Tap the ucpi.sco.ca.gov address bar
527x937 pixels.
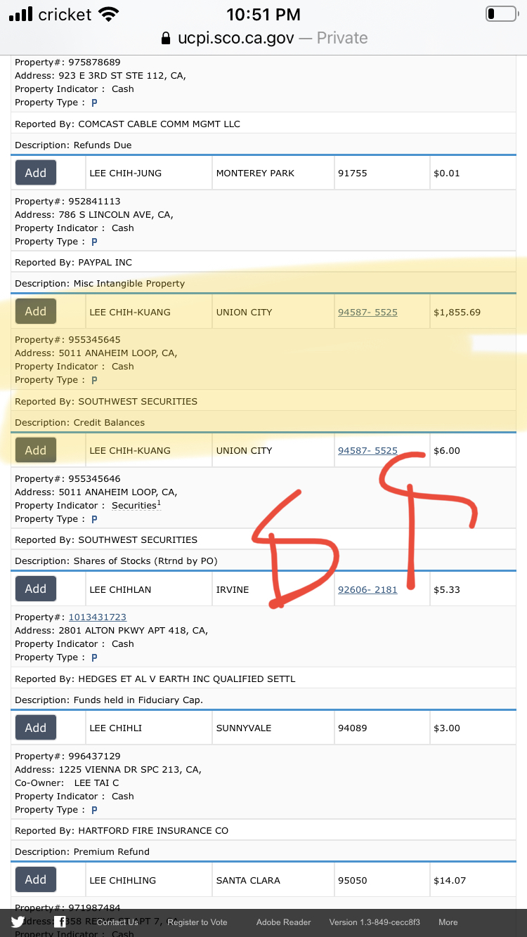click(x=263, y=38)
